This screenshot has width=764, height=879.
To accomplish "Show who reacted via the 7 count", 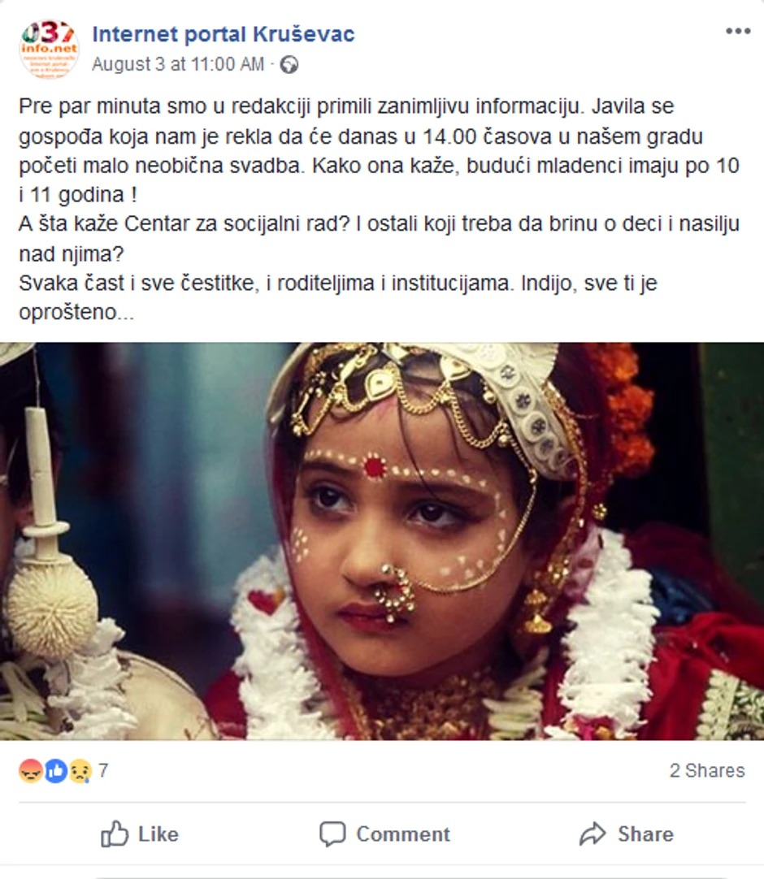I will tap(103, 771).
